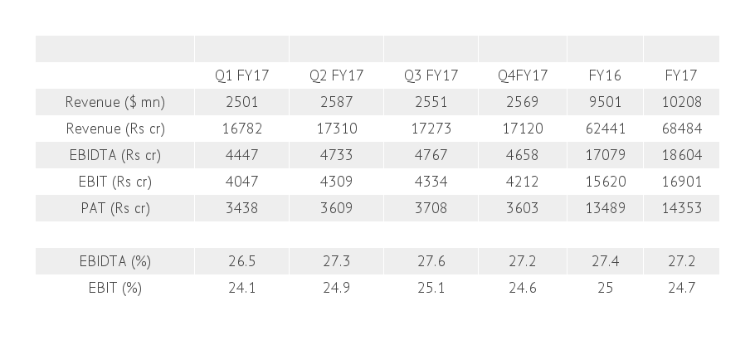Image resolution: width=755 pixels, height=340 pixels.
Task: Click the Q2 FY17 EBIDTA value 4733
Action: pos(336,155)
